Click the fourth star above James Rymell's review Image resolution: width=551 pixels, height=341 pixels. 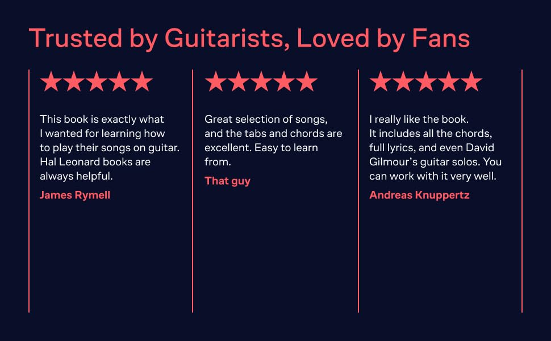click(x=119, y=82)
